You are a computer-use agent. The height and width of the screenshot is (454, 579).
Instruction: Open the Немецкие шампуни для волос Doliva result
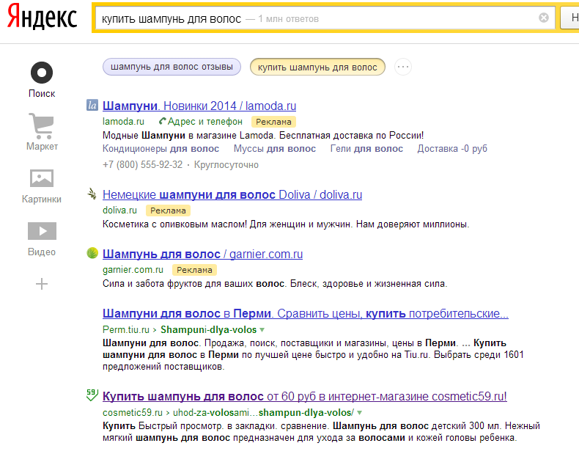pos(232,194)
